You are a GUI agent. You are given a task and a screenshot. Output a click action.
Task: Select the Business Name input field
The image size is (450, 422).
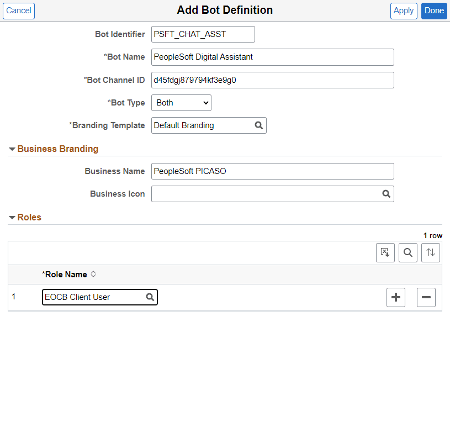point(273,171)
